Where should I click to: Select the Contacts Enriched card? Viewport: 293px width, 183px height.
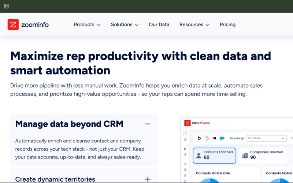click(214, 156)
